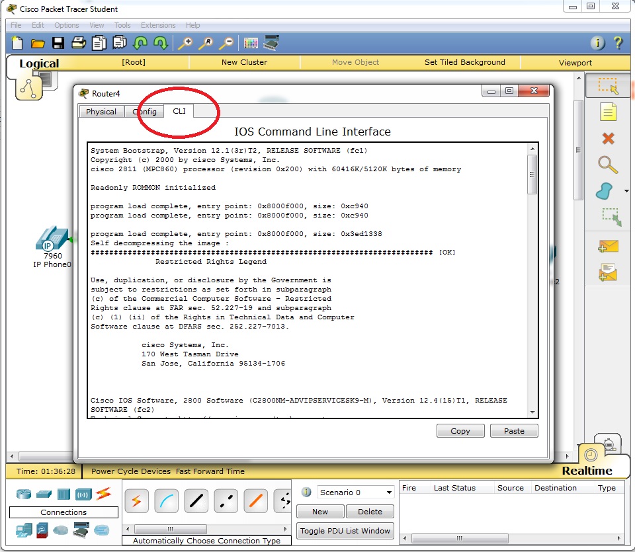Click the Realtime mode tab
The width and height of the screenshot is (635, 552).
(587, 471)
